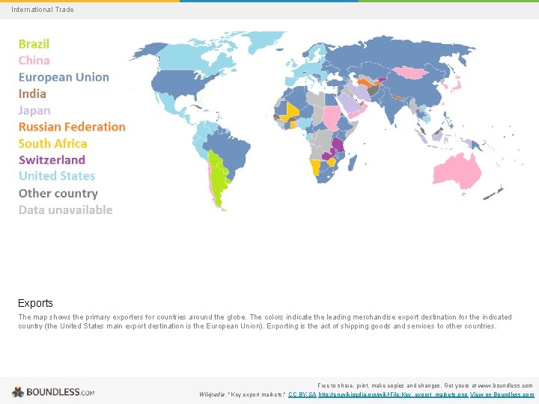Viewport: 539px width, 404px height.
Task: Select the 'European Union' legend label
Action: click(64, 77)
